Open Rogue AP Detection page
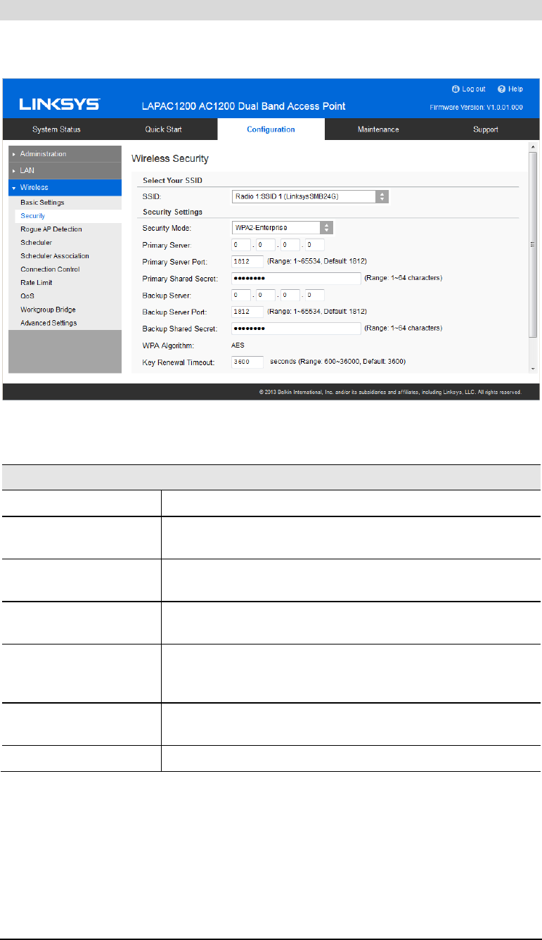This screenshot has width=542, height=940. tap(51, 229)
